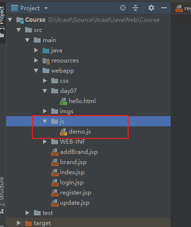
Task: Select the register.jsp file in tree
Action: point(71,193)
